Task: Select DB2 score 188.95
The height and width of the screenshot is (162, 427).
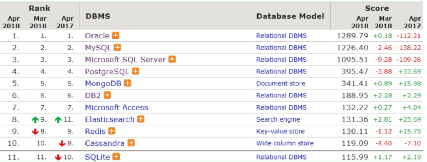Action: pos(355,95)
